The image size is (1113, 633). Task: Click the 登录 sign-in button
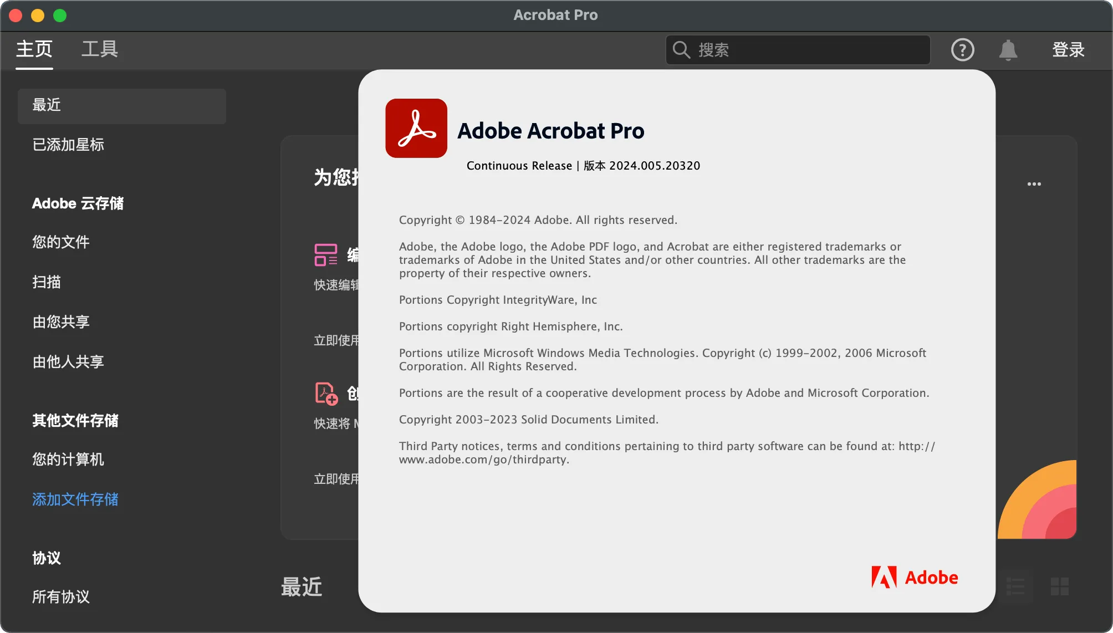coord(1068,50)
